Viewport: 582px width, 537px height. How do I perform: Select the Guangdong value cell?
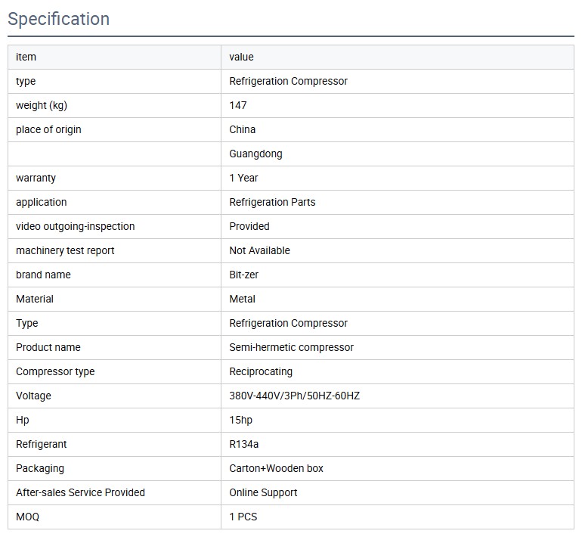coord(255,154)
